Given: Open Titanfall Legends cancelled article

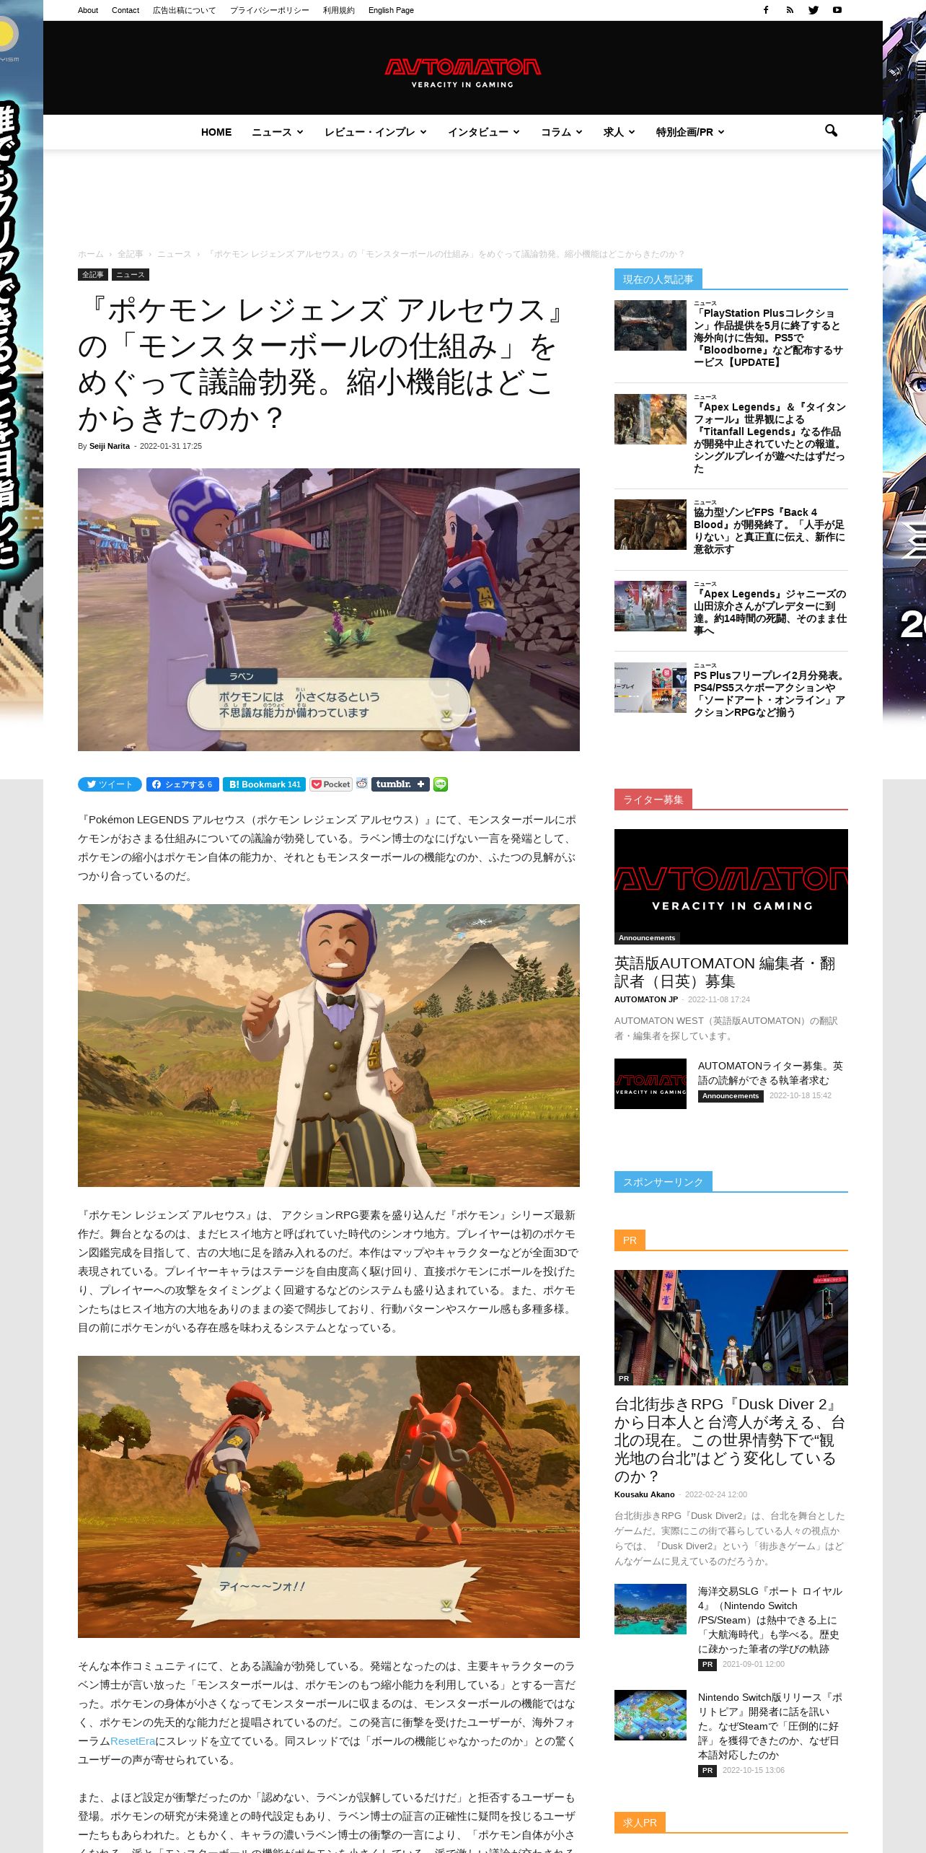Looking at the screenshot, I should point(769,438).
